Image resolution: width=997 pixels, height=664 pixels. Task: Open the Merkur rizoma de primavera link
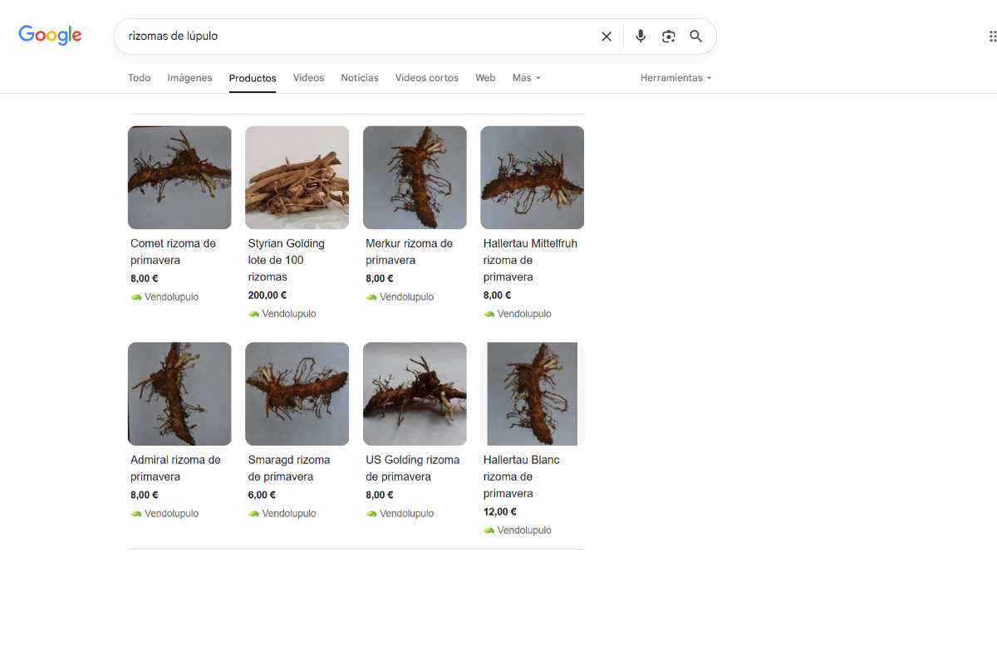tap(409, 251)
